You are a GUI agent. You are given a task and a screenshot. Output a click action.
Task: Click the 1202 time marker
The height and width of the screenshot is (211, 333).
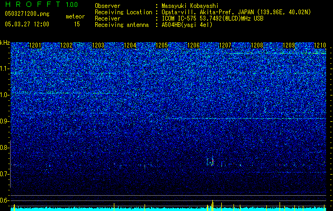click(67, 45)
